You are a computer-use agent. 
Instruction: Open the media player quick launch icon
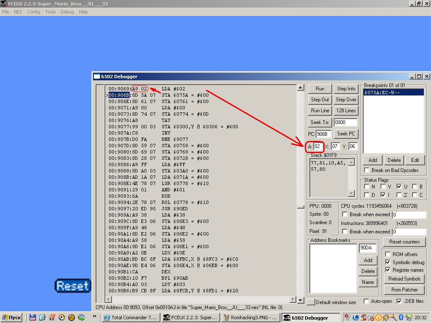coord(61,318)
